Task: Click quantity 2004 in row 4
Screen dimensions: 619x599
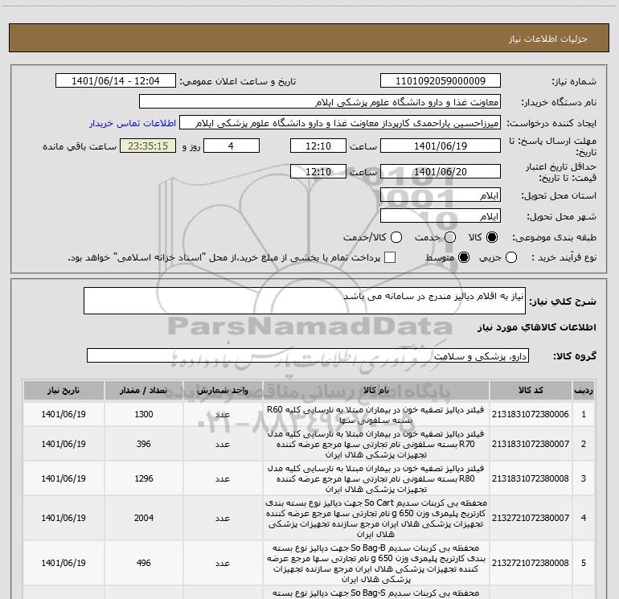Action: [x=144, y=518]
